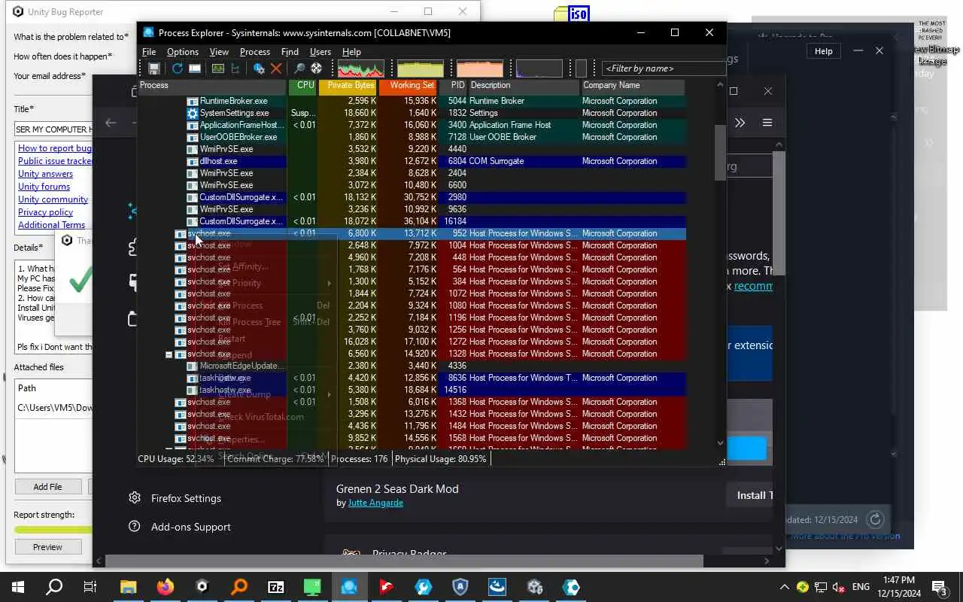
Task: Open the View menu
Action: pos(219,52)
